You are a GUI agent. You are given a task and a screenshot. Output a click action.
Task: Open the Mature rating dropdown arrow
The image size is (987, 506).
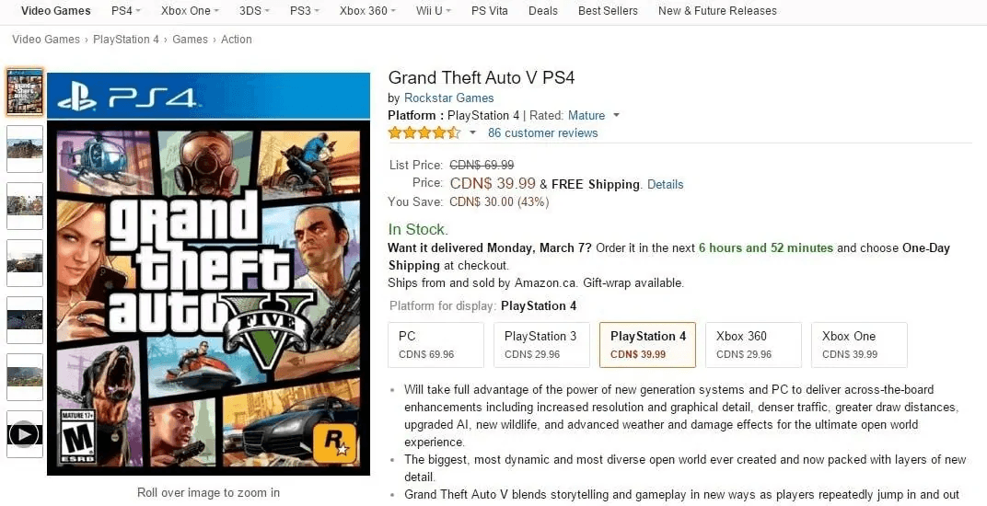pos(617,116)
